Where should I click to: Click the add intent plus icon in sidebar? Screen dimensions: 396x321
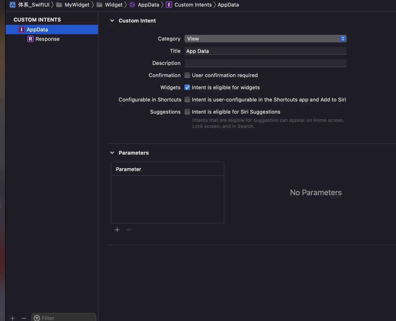pyautogui.click(x=12, y=318)
